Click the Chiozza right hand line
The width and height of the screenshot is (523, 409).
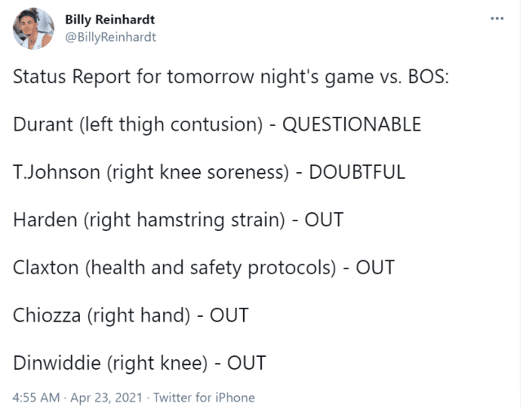tap(131, 314)
